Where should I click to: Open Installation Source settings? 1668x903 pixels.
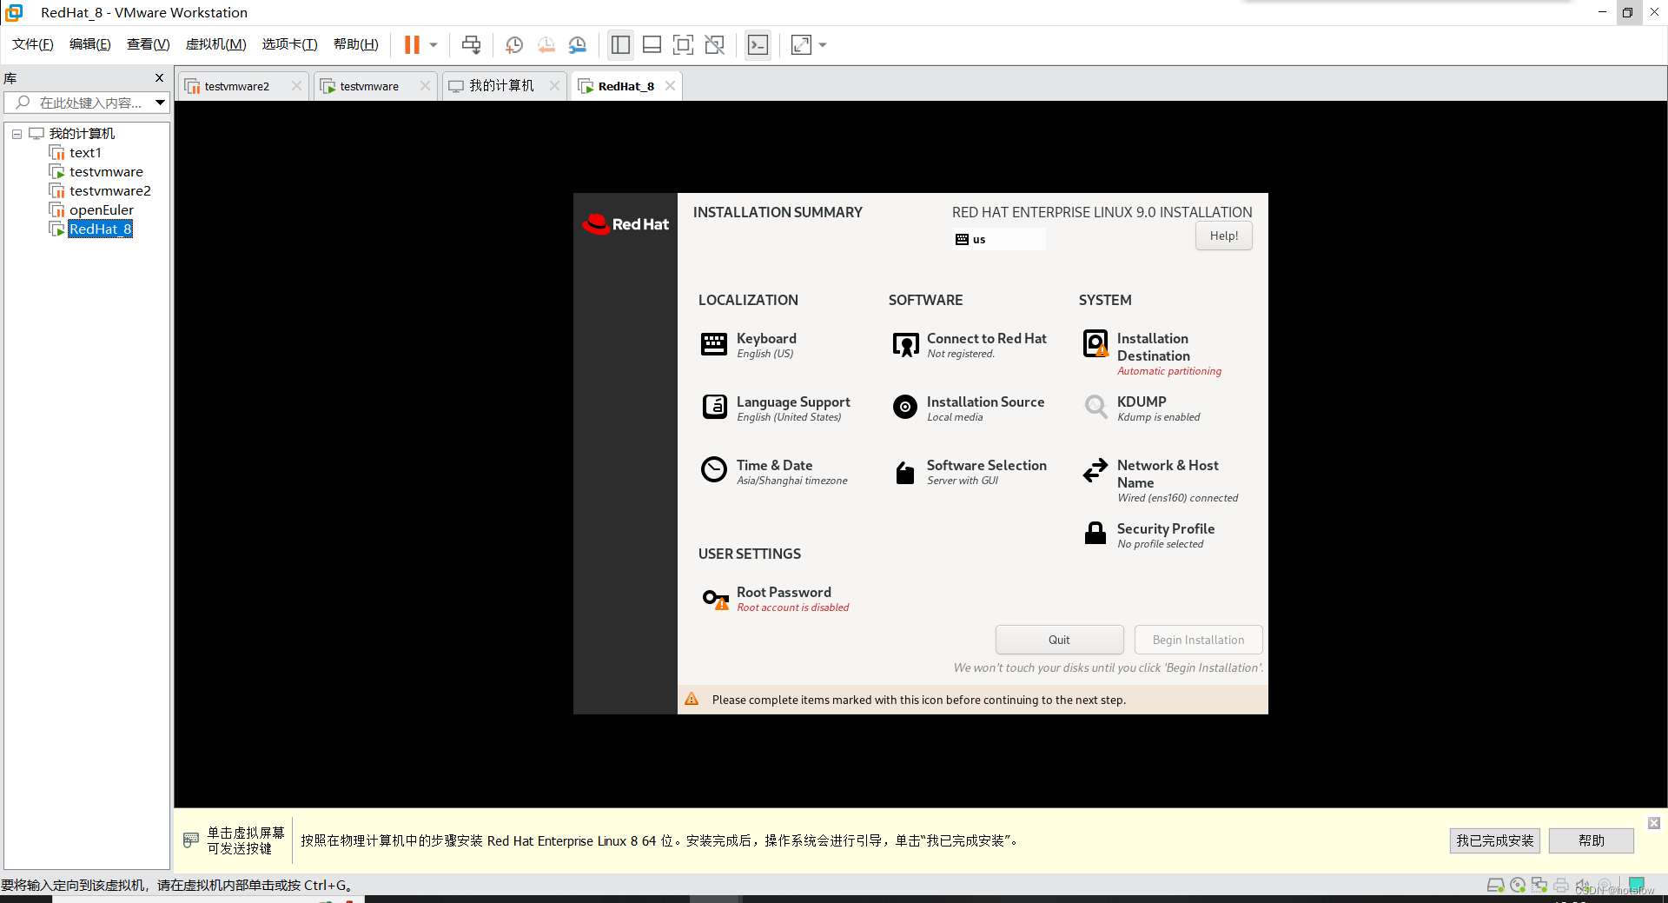tap(968, 408)
